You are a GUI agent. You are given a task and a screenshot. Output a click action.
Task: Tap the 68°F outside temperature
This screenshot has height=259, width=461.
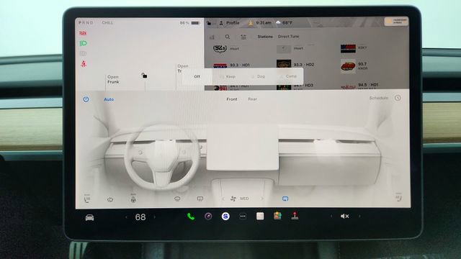tap(287, 22)
